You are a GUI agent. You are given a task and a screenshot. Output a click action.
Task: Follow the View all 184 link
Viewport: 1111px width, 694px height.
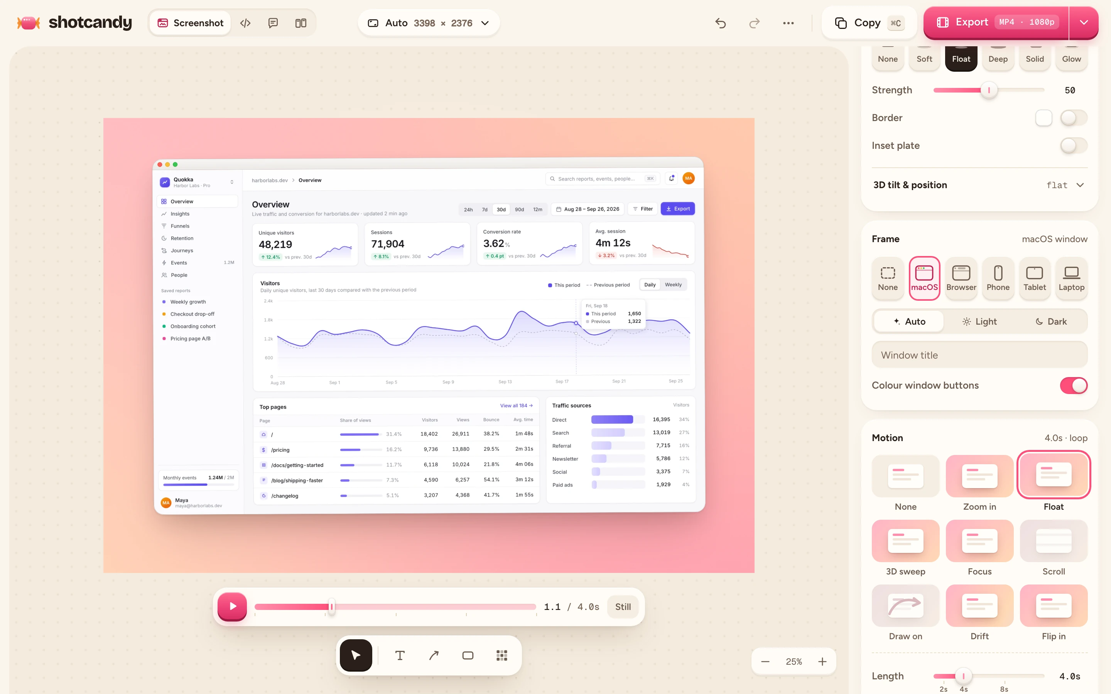[517, 406]
